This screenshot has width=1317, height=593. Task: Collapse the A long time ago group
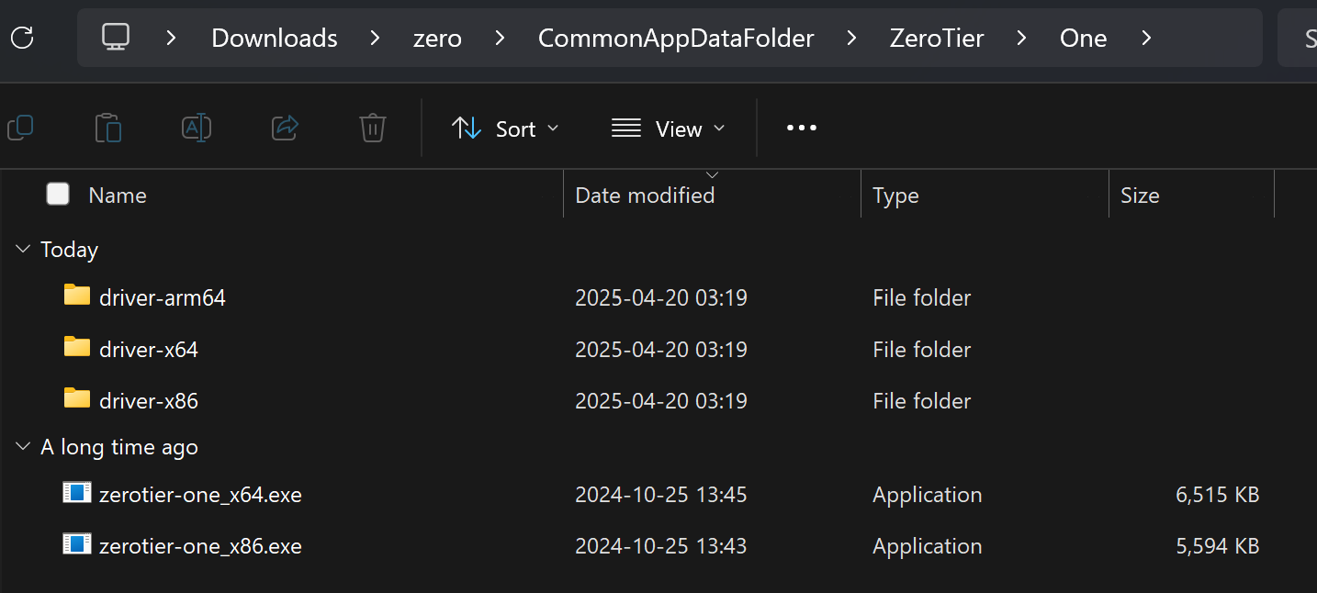(23, 447)
